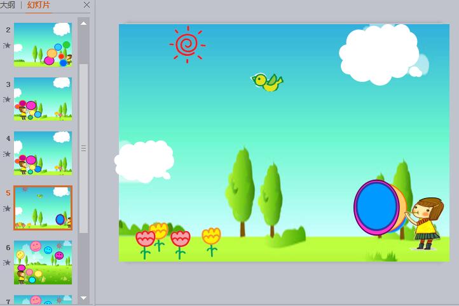459x306 pixels.
Task: Click slide number 6 label
Action: (x=8, y=248)
